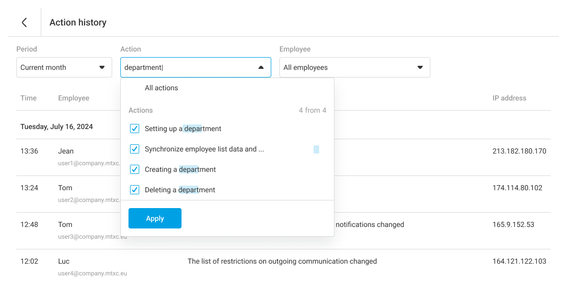Image resolution: width=567 pixels, height=306 pixels.
Task: Deselect Deleting a department checkbox
Action: coord(135,190)
